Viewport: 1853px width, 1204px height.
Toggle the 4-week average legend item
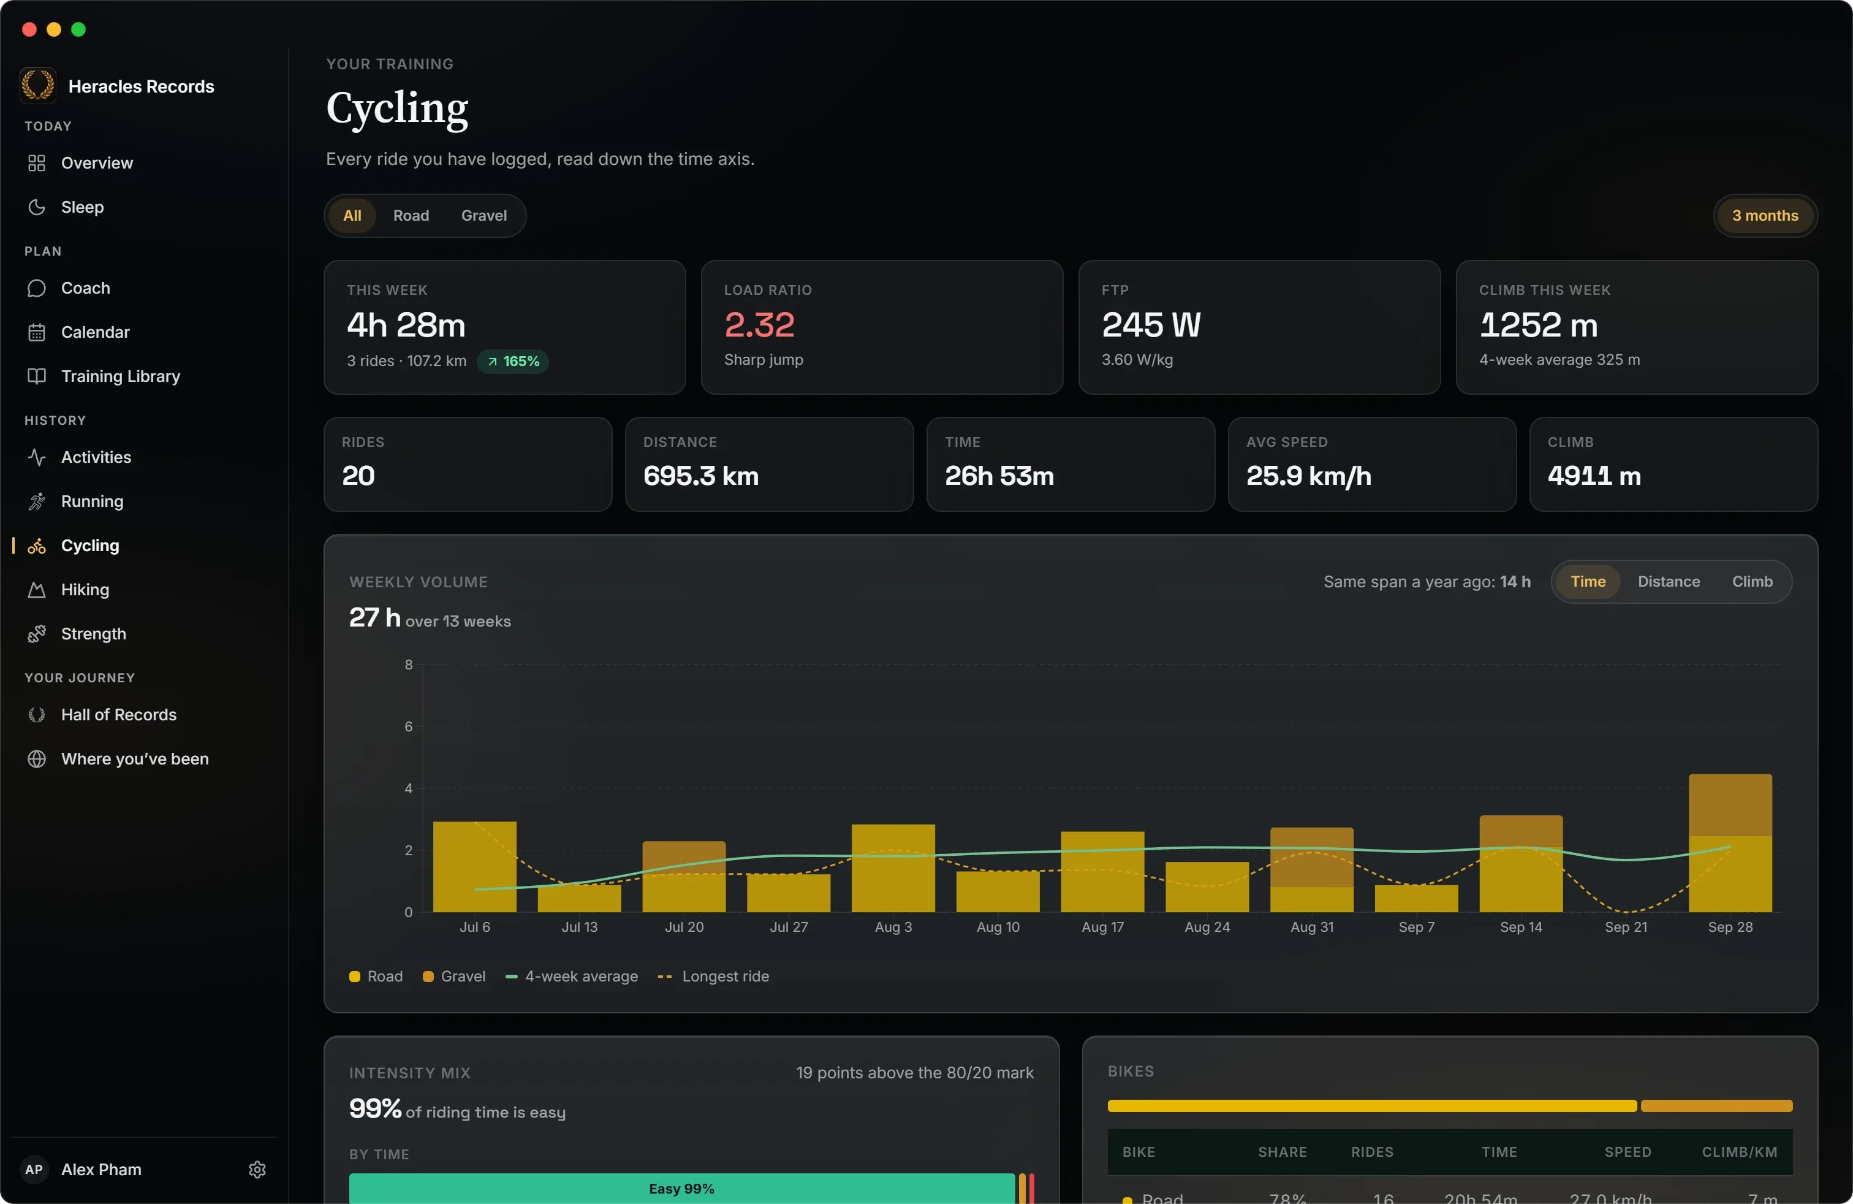tap(572, 977)
